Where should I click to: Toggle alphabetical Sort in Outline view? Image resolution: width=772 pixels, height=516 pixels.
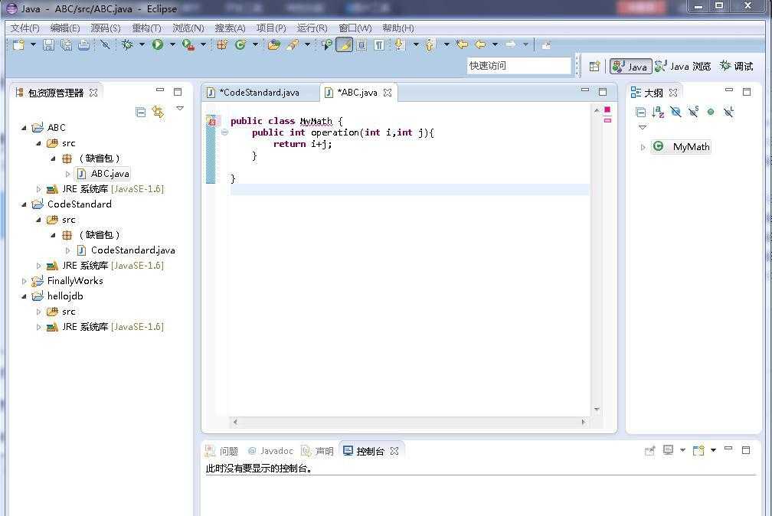coord(658,113)
